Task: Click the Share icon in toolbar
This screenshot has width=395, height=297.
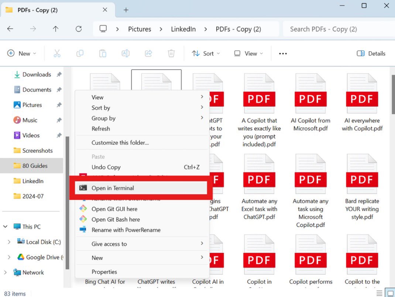Action: 148,53
